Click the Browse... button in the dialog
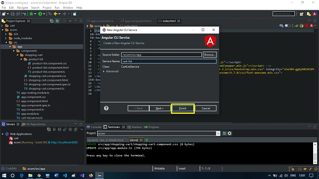The image size is (319, 179). [210, 55]
